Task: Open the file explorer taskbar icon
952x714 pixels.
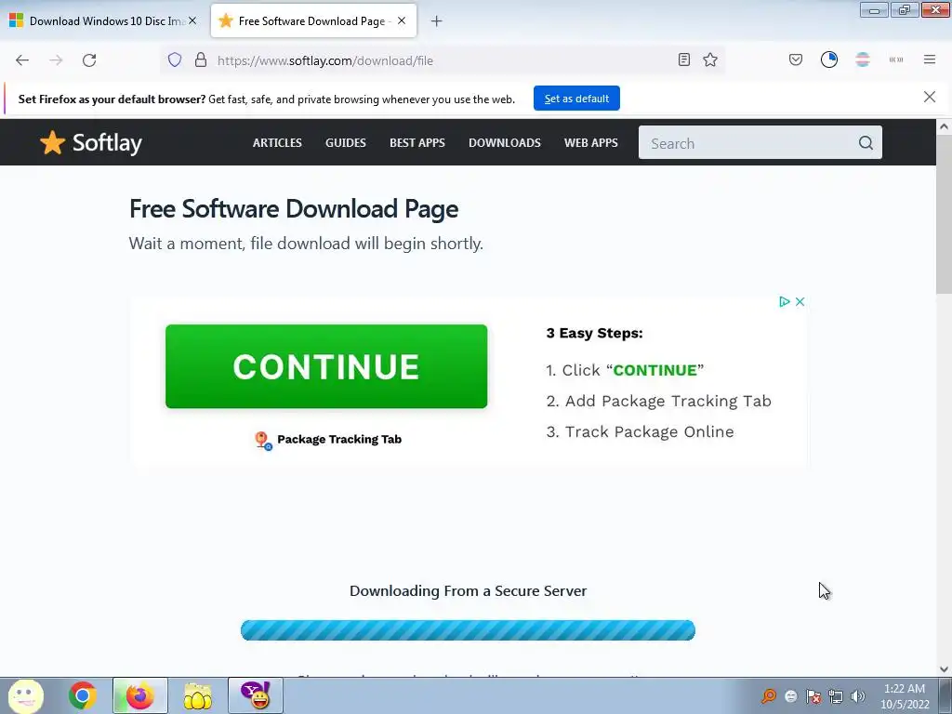Action: click(x=198, y=695)
